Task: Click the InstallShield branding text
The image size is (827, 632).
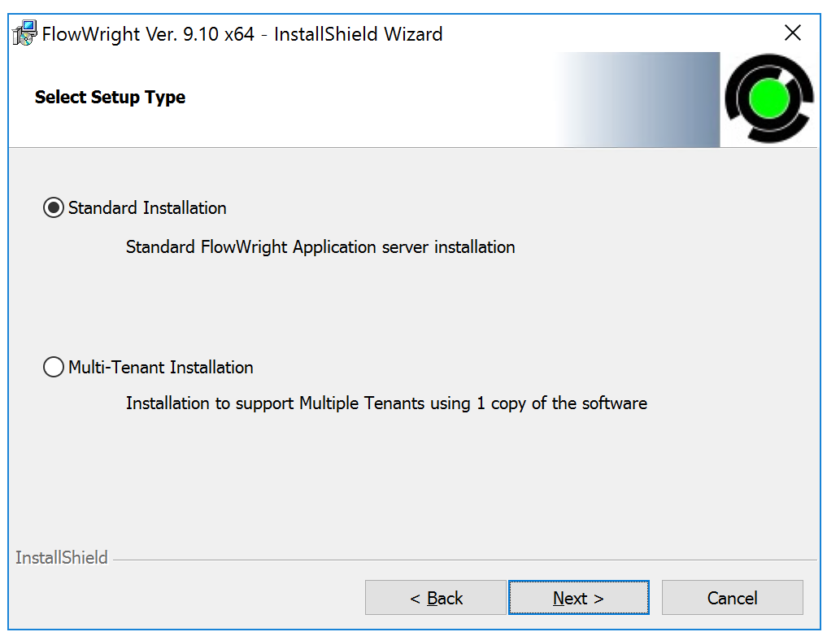Action: point(61,558)
